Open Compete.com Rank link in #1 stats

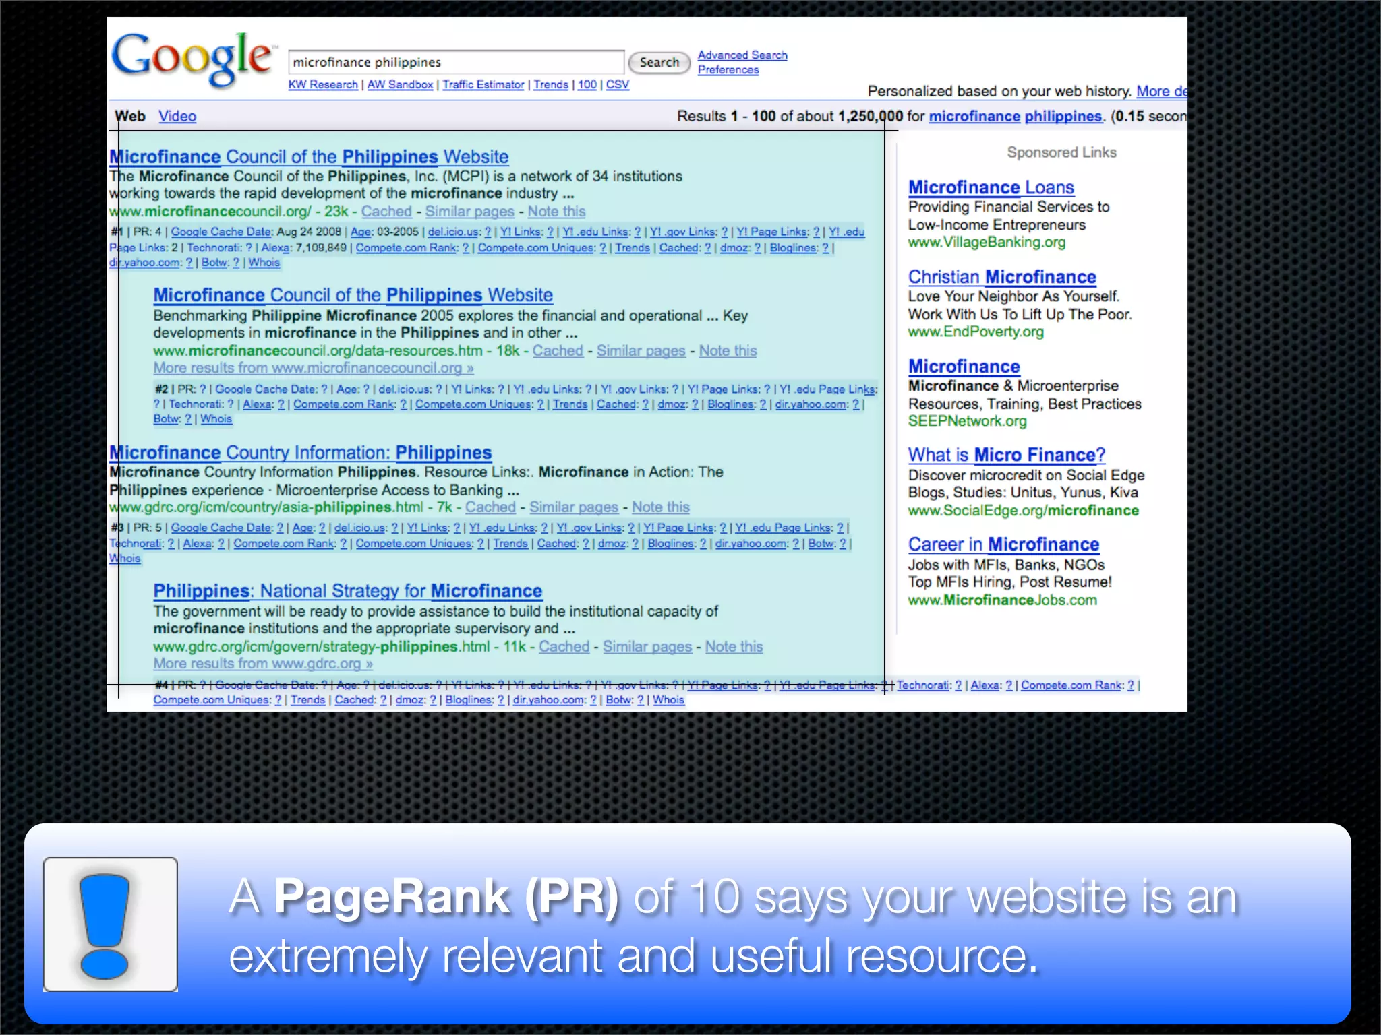(406, 248)
